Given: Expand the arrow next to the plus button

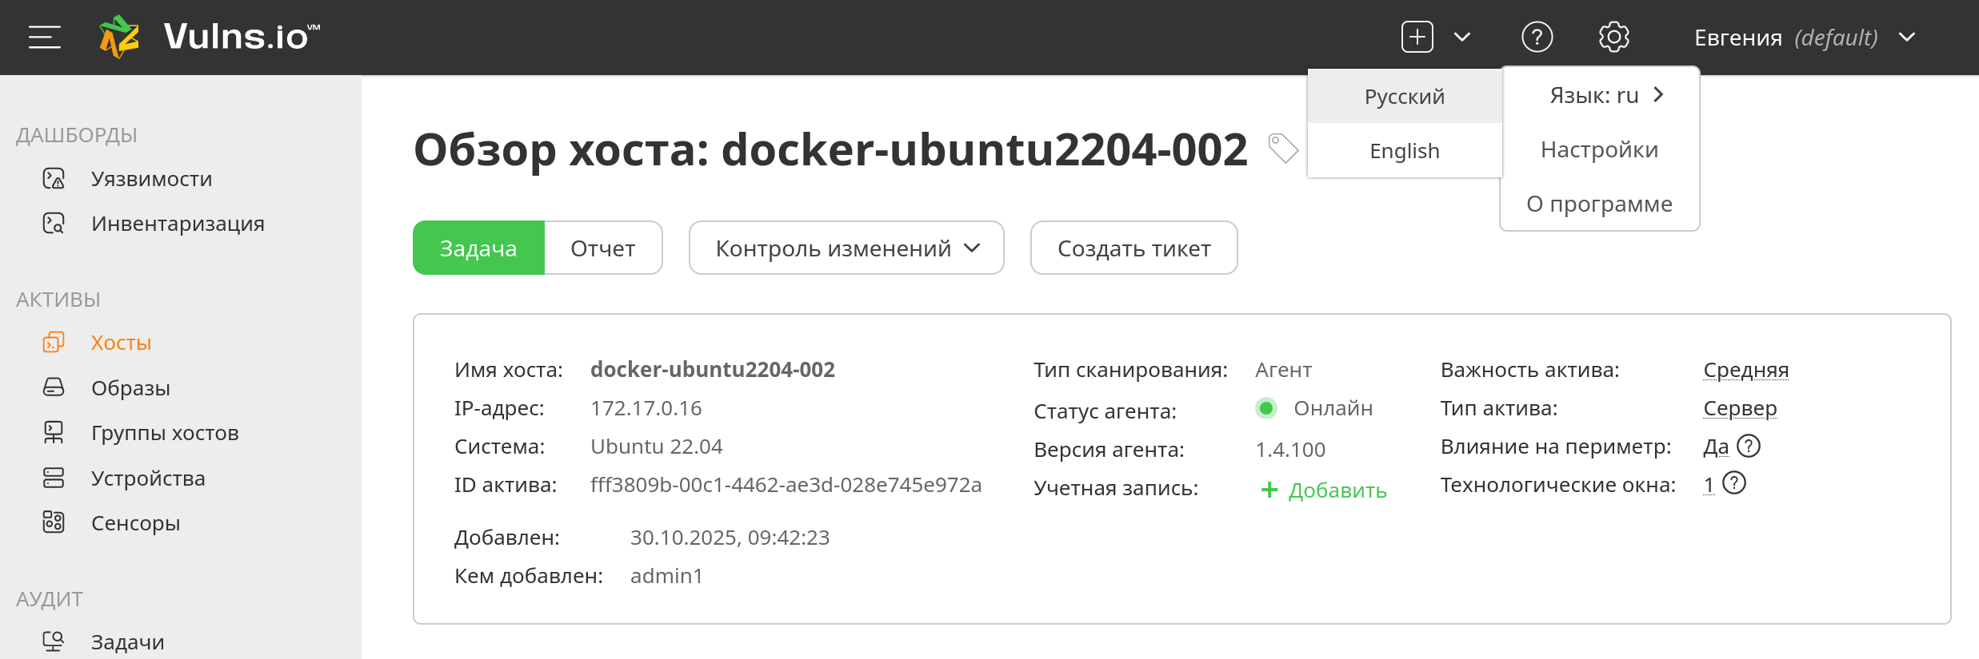Looking at the screenshot, I should coord(1462,38).
